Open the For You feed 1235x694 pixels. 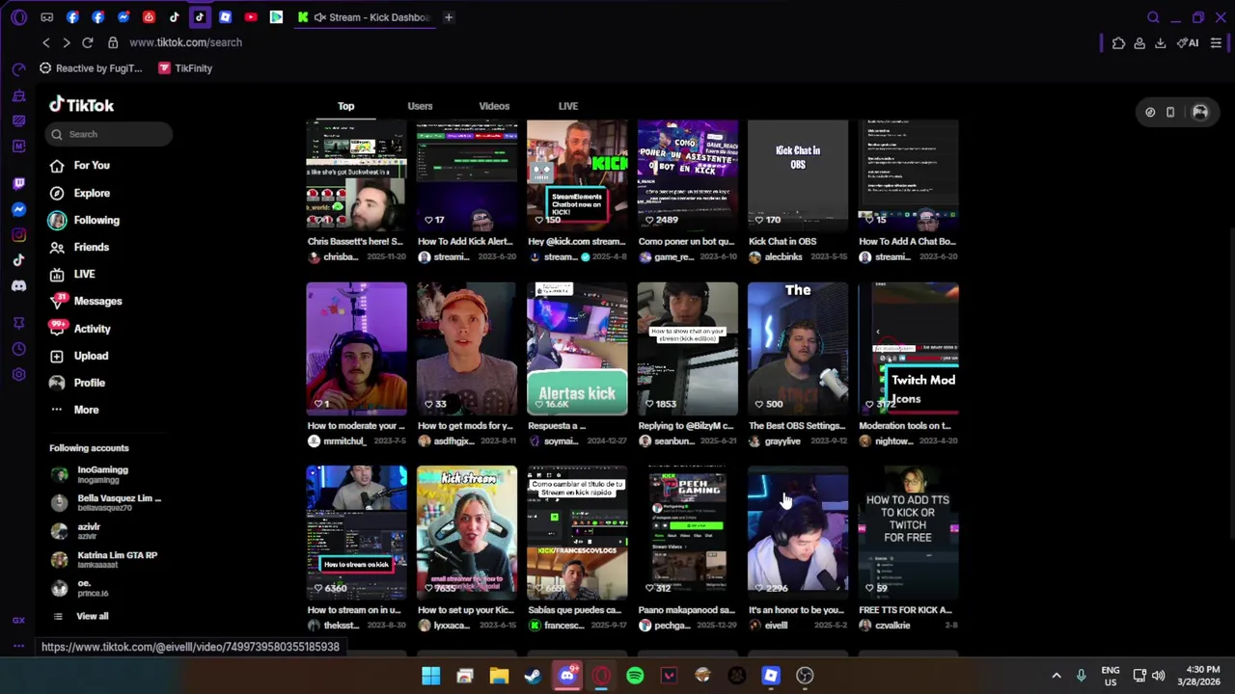tap(80, 166)
